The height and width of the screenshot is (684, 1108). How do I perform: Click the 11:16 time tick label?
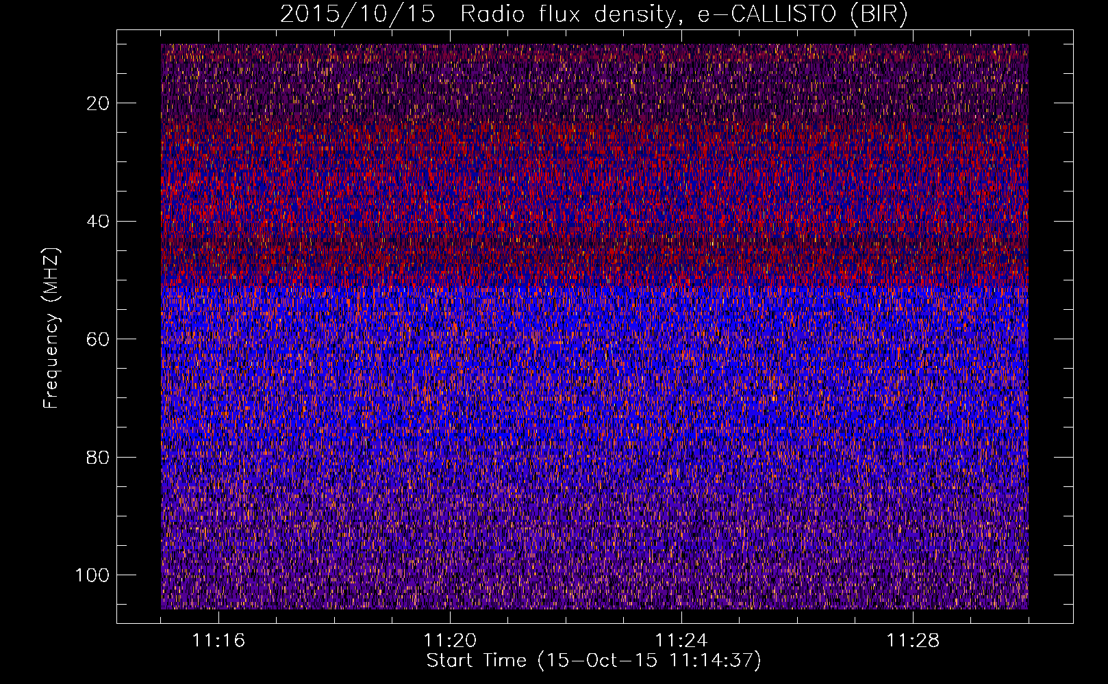click(218, 641)
